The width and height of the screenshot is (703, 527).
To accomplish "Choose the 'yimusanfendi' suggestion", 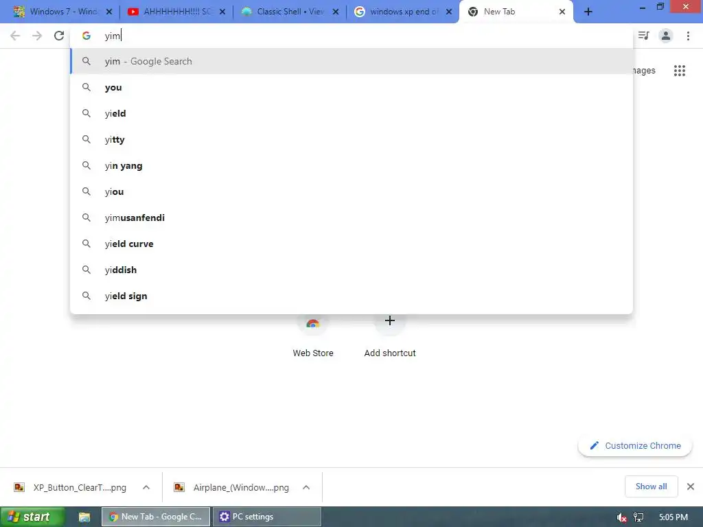I will click(x=351, y=218).
